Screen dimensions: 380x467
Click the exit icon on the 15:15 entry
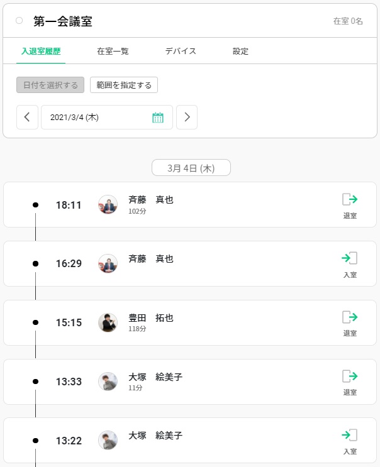pyautogui.click(x=350, y=317)
